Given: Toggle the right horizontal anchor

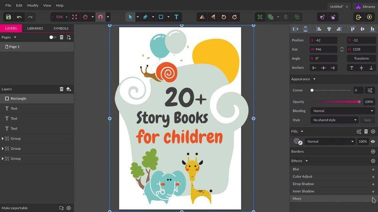Looking at the screenshot, I should click(x=333, y=68).
